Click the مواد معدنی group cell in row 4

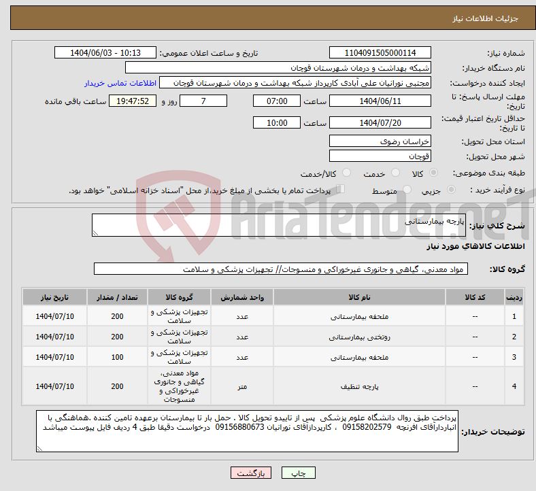[179, 386]
